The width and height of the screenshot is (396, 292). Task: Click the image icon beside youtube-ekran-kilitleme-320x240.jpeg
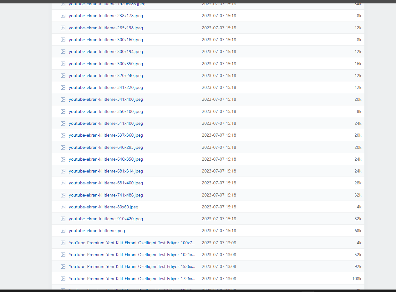[x=63, y=75]
